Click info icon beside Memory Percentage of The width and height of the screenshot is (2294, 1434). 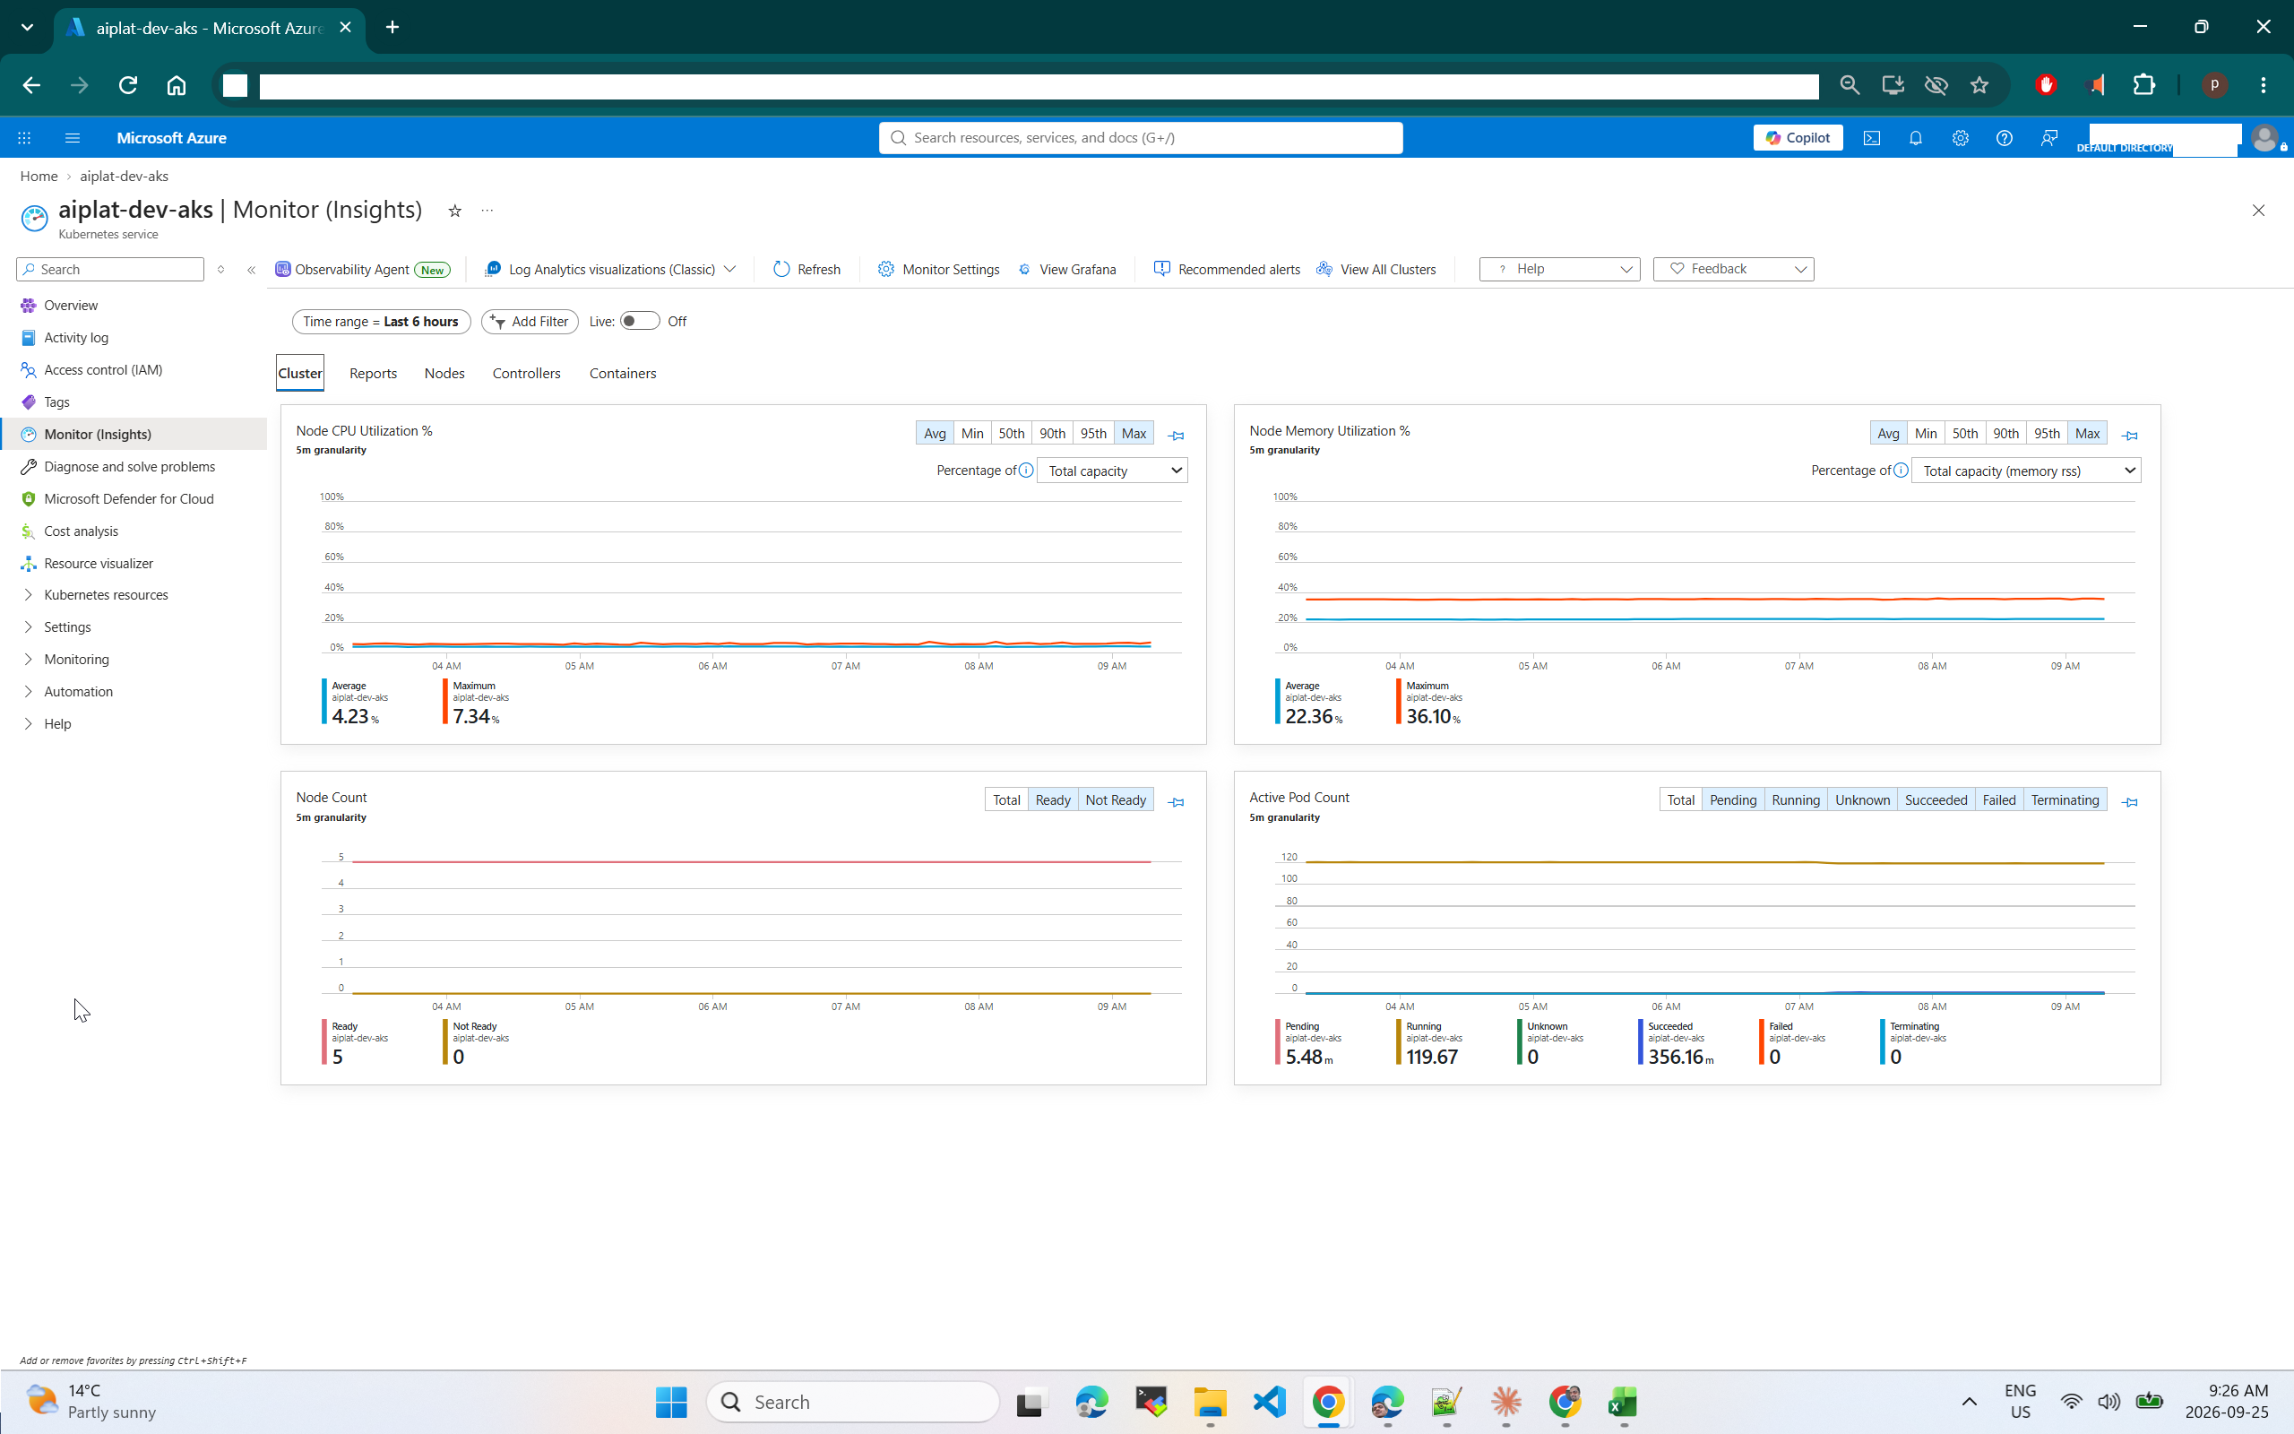[1901, 471]
